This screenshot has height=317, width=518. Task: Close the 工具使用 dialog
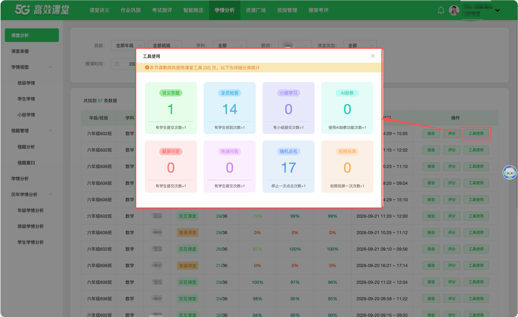pyautogui.click(x=373, y=56)
